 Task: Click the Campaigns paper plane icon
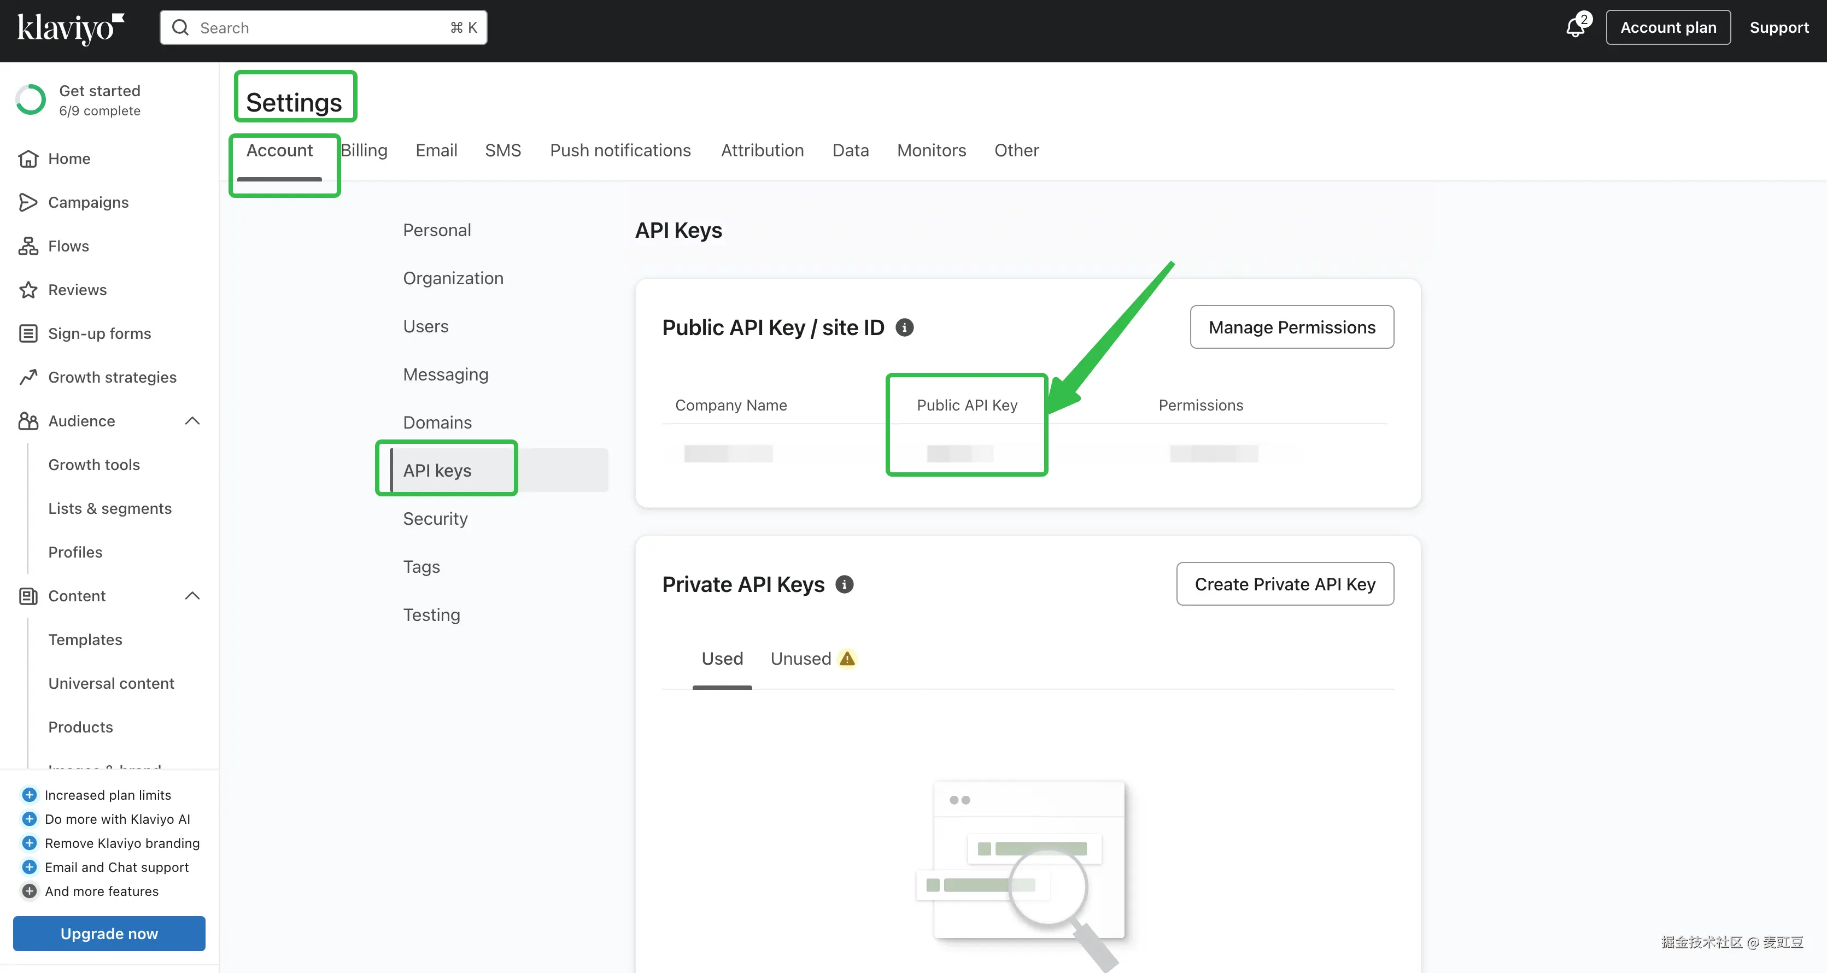point(28,203)
